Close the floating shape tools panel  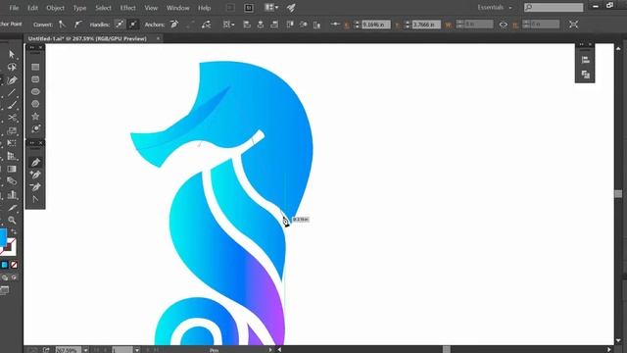pos(40,47)
